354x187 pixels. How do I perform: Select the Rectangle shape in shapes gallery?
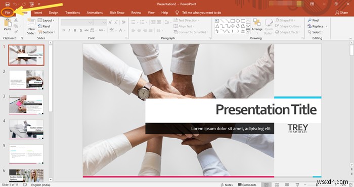[233, 21]
